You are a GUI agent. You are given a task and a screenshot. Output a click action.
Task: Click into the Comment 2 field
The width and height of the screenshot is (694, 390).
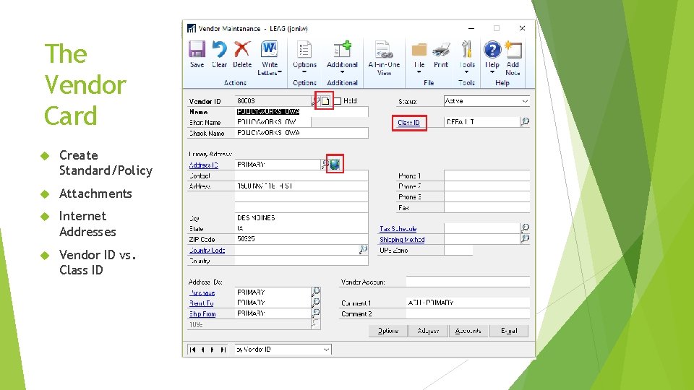pyautogui.click(x=468, y=313)
